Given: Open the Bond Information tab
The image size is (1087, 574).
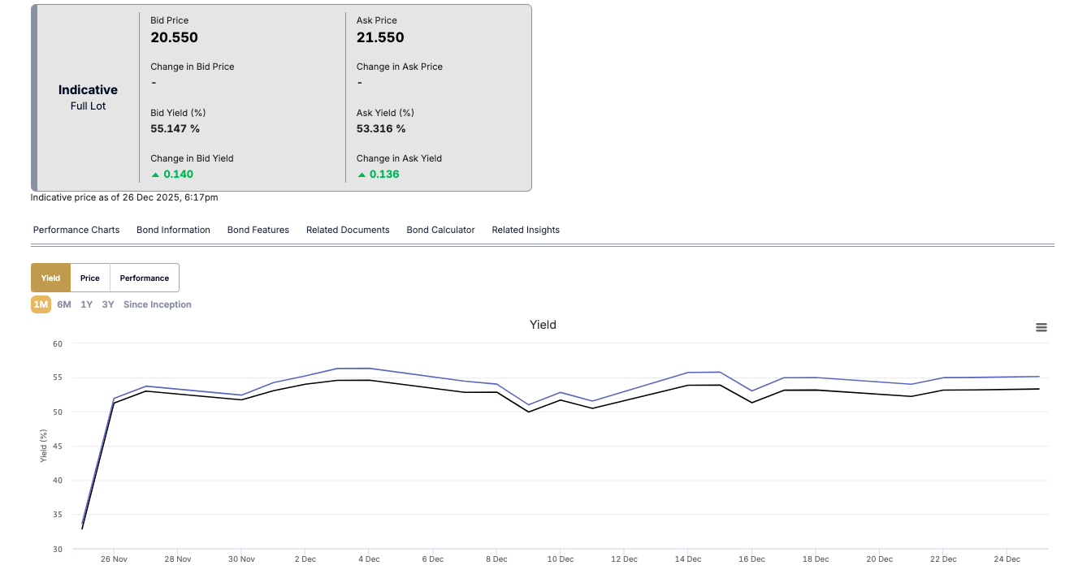Looking at the screenshot, I should coord(173,230).
